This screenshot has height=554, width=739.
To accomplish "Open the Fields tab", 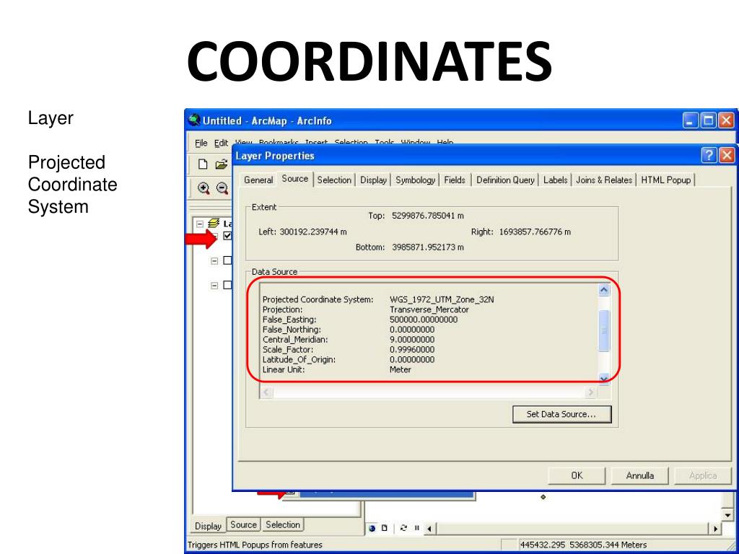I will tap(455, 180).
